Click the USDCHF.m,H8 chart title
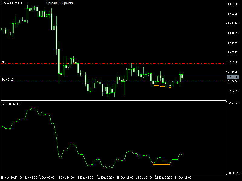 (12, 3)
